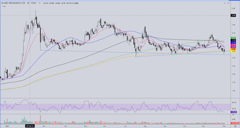Click the 6.00 level on price scale
The height and width of the screenshot is (128, 240).
tap(233, 9)
